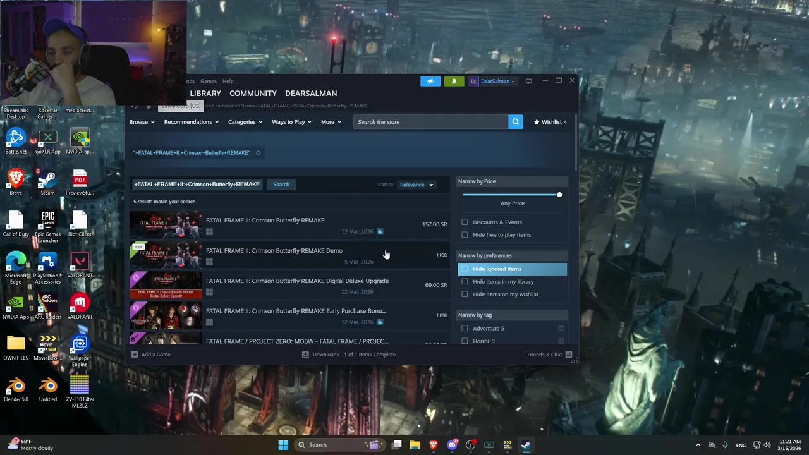Open the DEARSALMAN profile tab
Image resolution: width=809 pixels, height=455 pixels.
click(x=311, y=94)
